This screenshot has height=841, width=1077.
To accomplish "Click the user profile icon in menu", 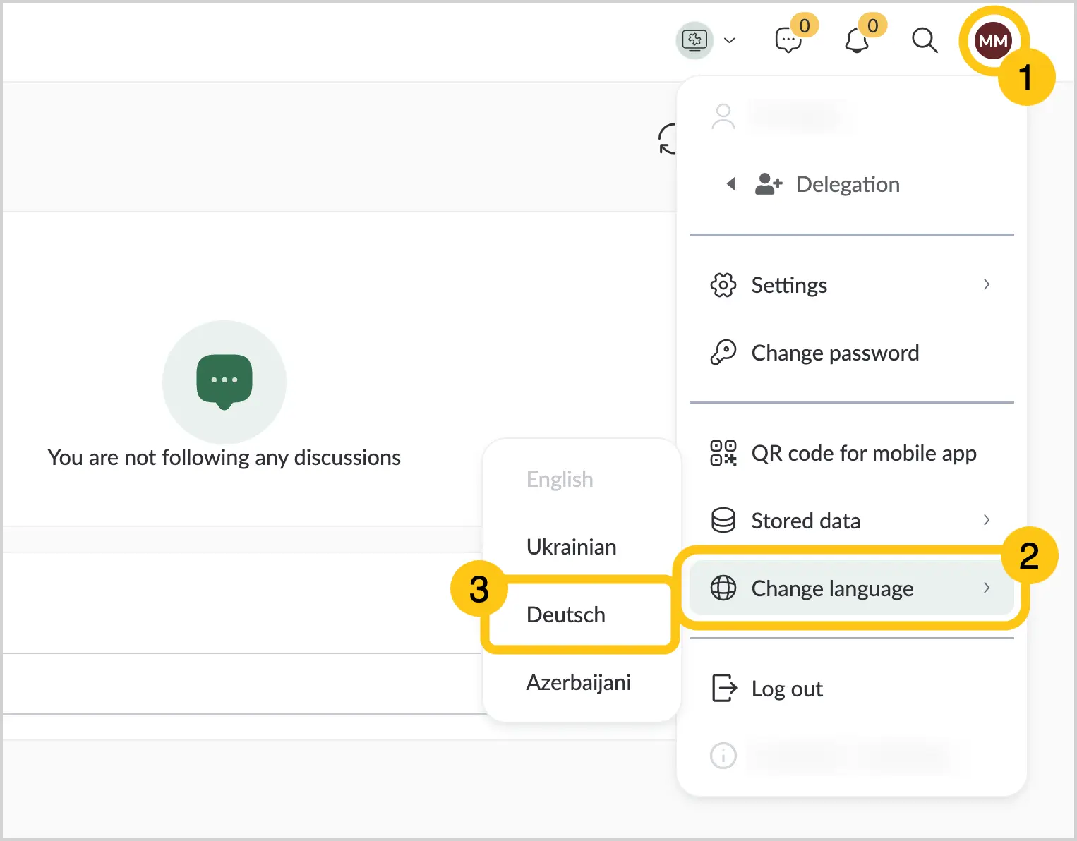I will [x=723, y=116].
